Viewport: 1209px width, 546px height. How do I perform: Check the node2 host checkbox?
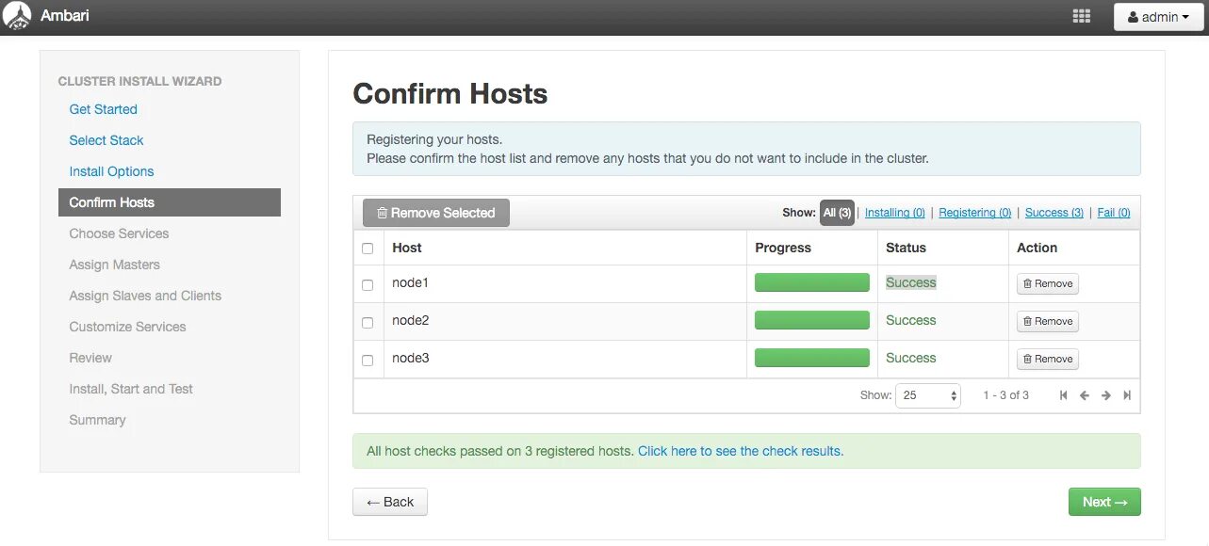coord(368,322)
